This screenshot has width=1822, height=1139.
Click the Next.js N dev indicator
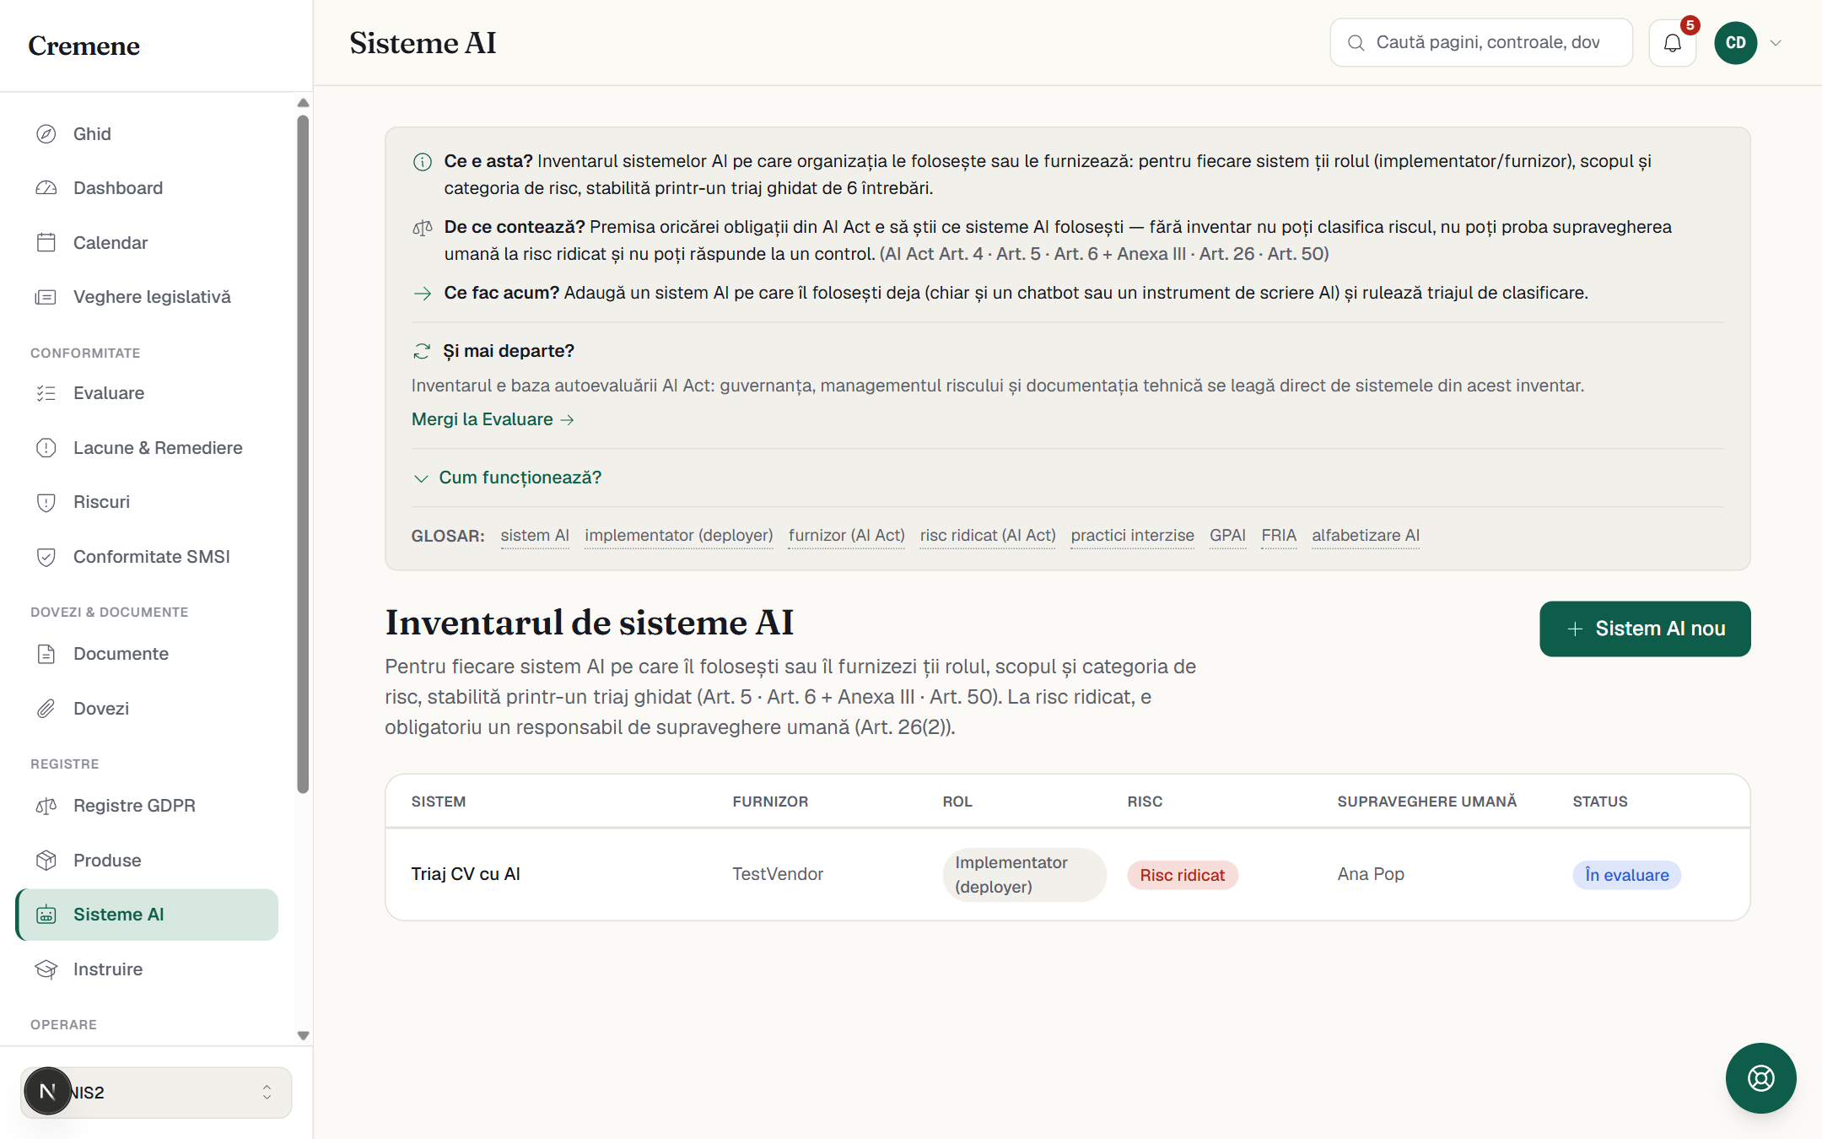click(48, 1092)
